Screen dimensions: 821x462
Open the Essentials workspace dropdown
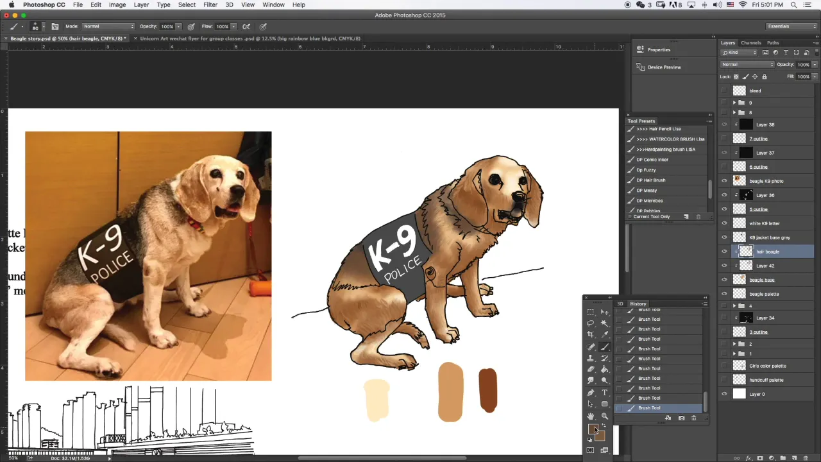pos(792,26)
